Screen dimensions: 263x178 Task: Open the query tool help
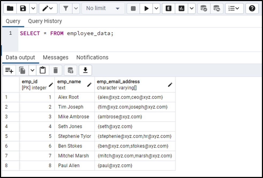click(252, 8)
